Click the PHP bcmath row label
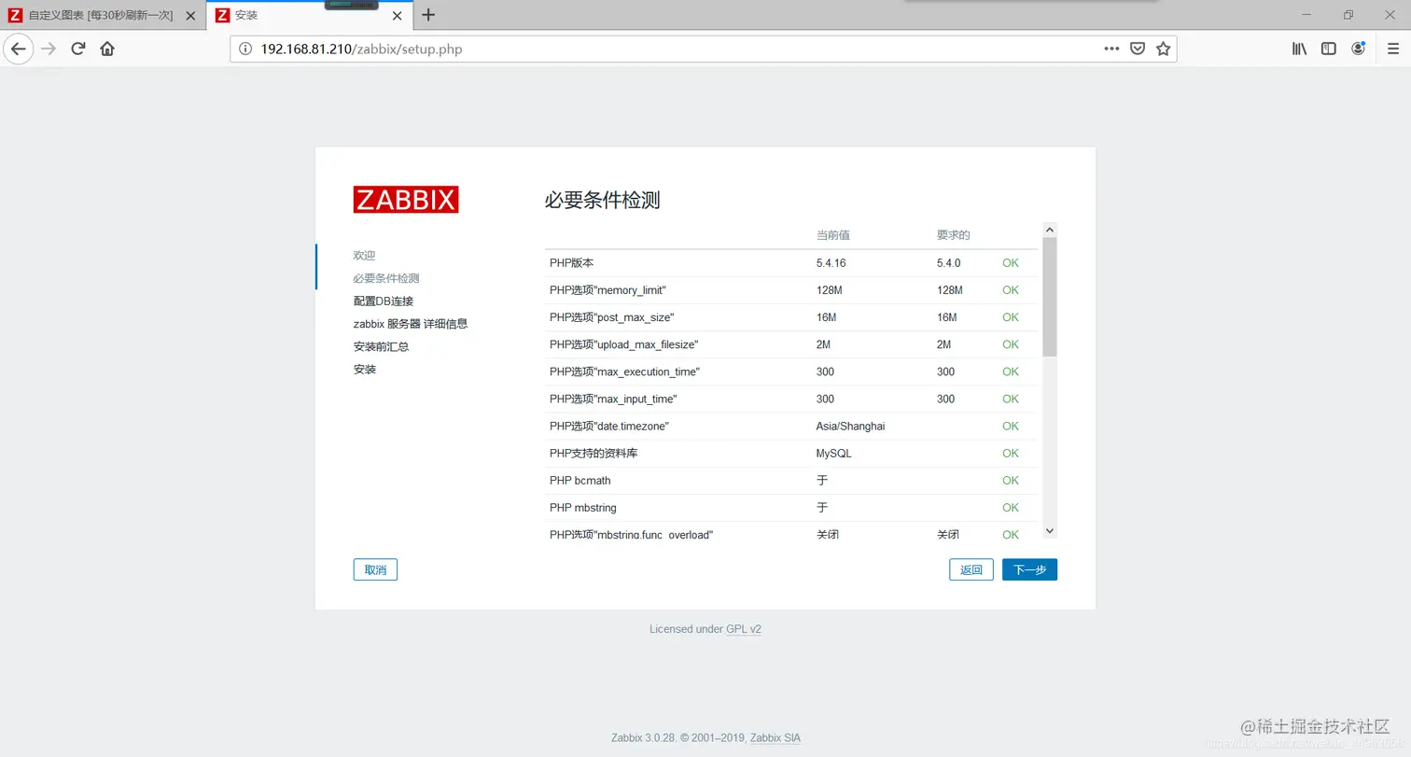 pyautogui.click(x=580, y=480)
